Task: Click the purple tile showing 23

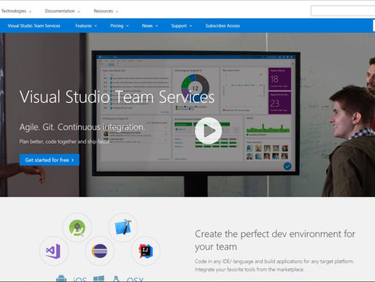Action: 279,103
